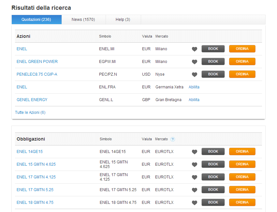Viewport: 277px width, 212px height.
Task: Open the ENEL Germania Xetra stock link
Action: (22, 87)
